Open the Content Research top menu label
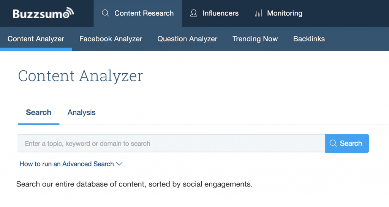Screen dimensions: 389x207 click(144, 13)
